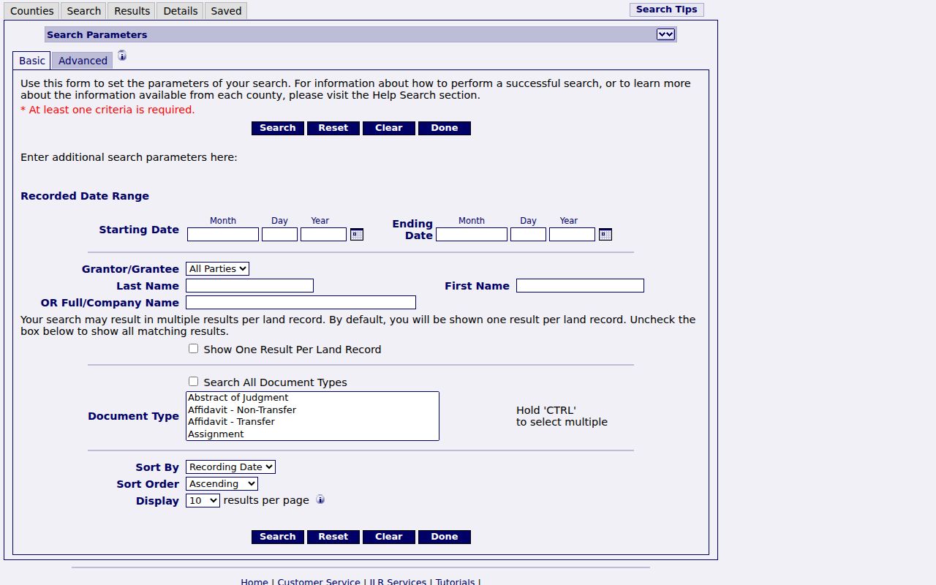Viewport: 936px width, 585px height.
Task: Click the top Clear button
Action: coord(389,128)
